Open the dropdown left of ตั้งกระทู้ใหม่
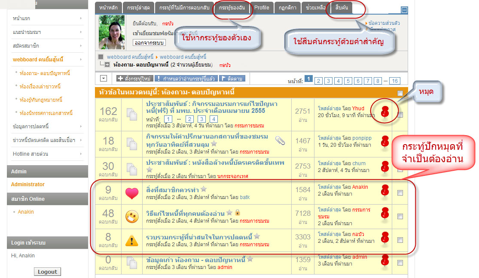 click(104, 79)
